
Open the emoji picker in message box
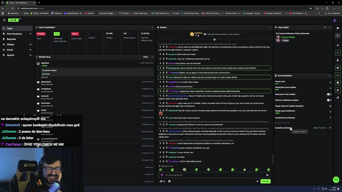[267, 175]
